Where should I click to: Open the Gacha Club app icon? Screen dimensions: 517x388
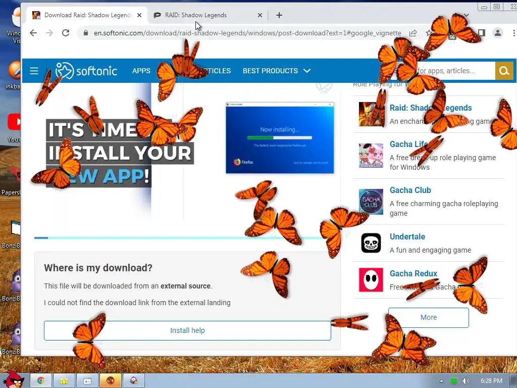pos(371,202)
